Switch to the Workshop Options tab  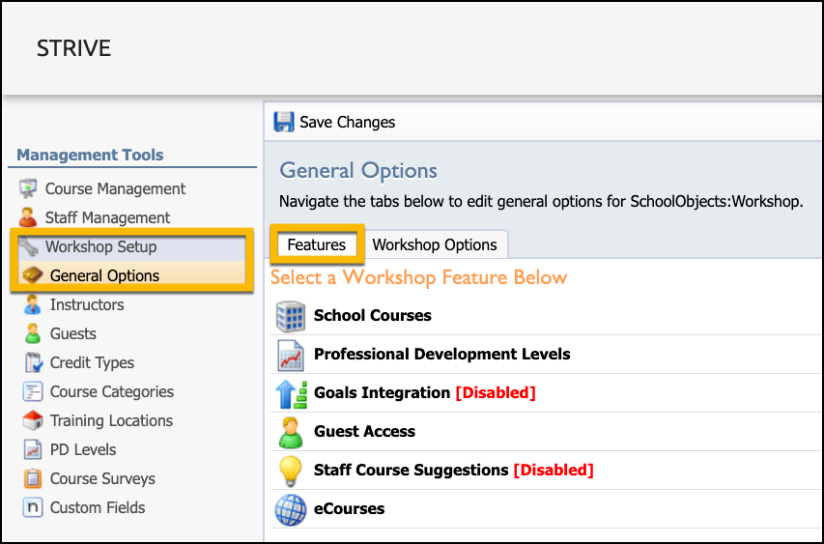click(x=435, y=244)
